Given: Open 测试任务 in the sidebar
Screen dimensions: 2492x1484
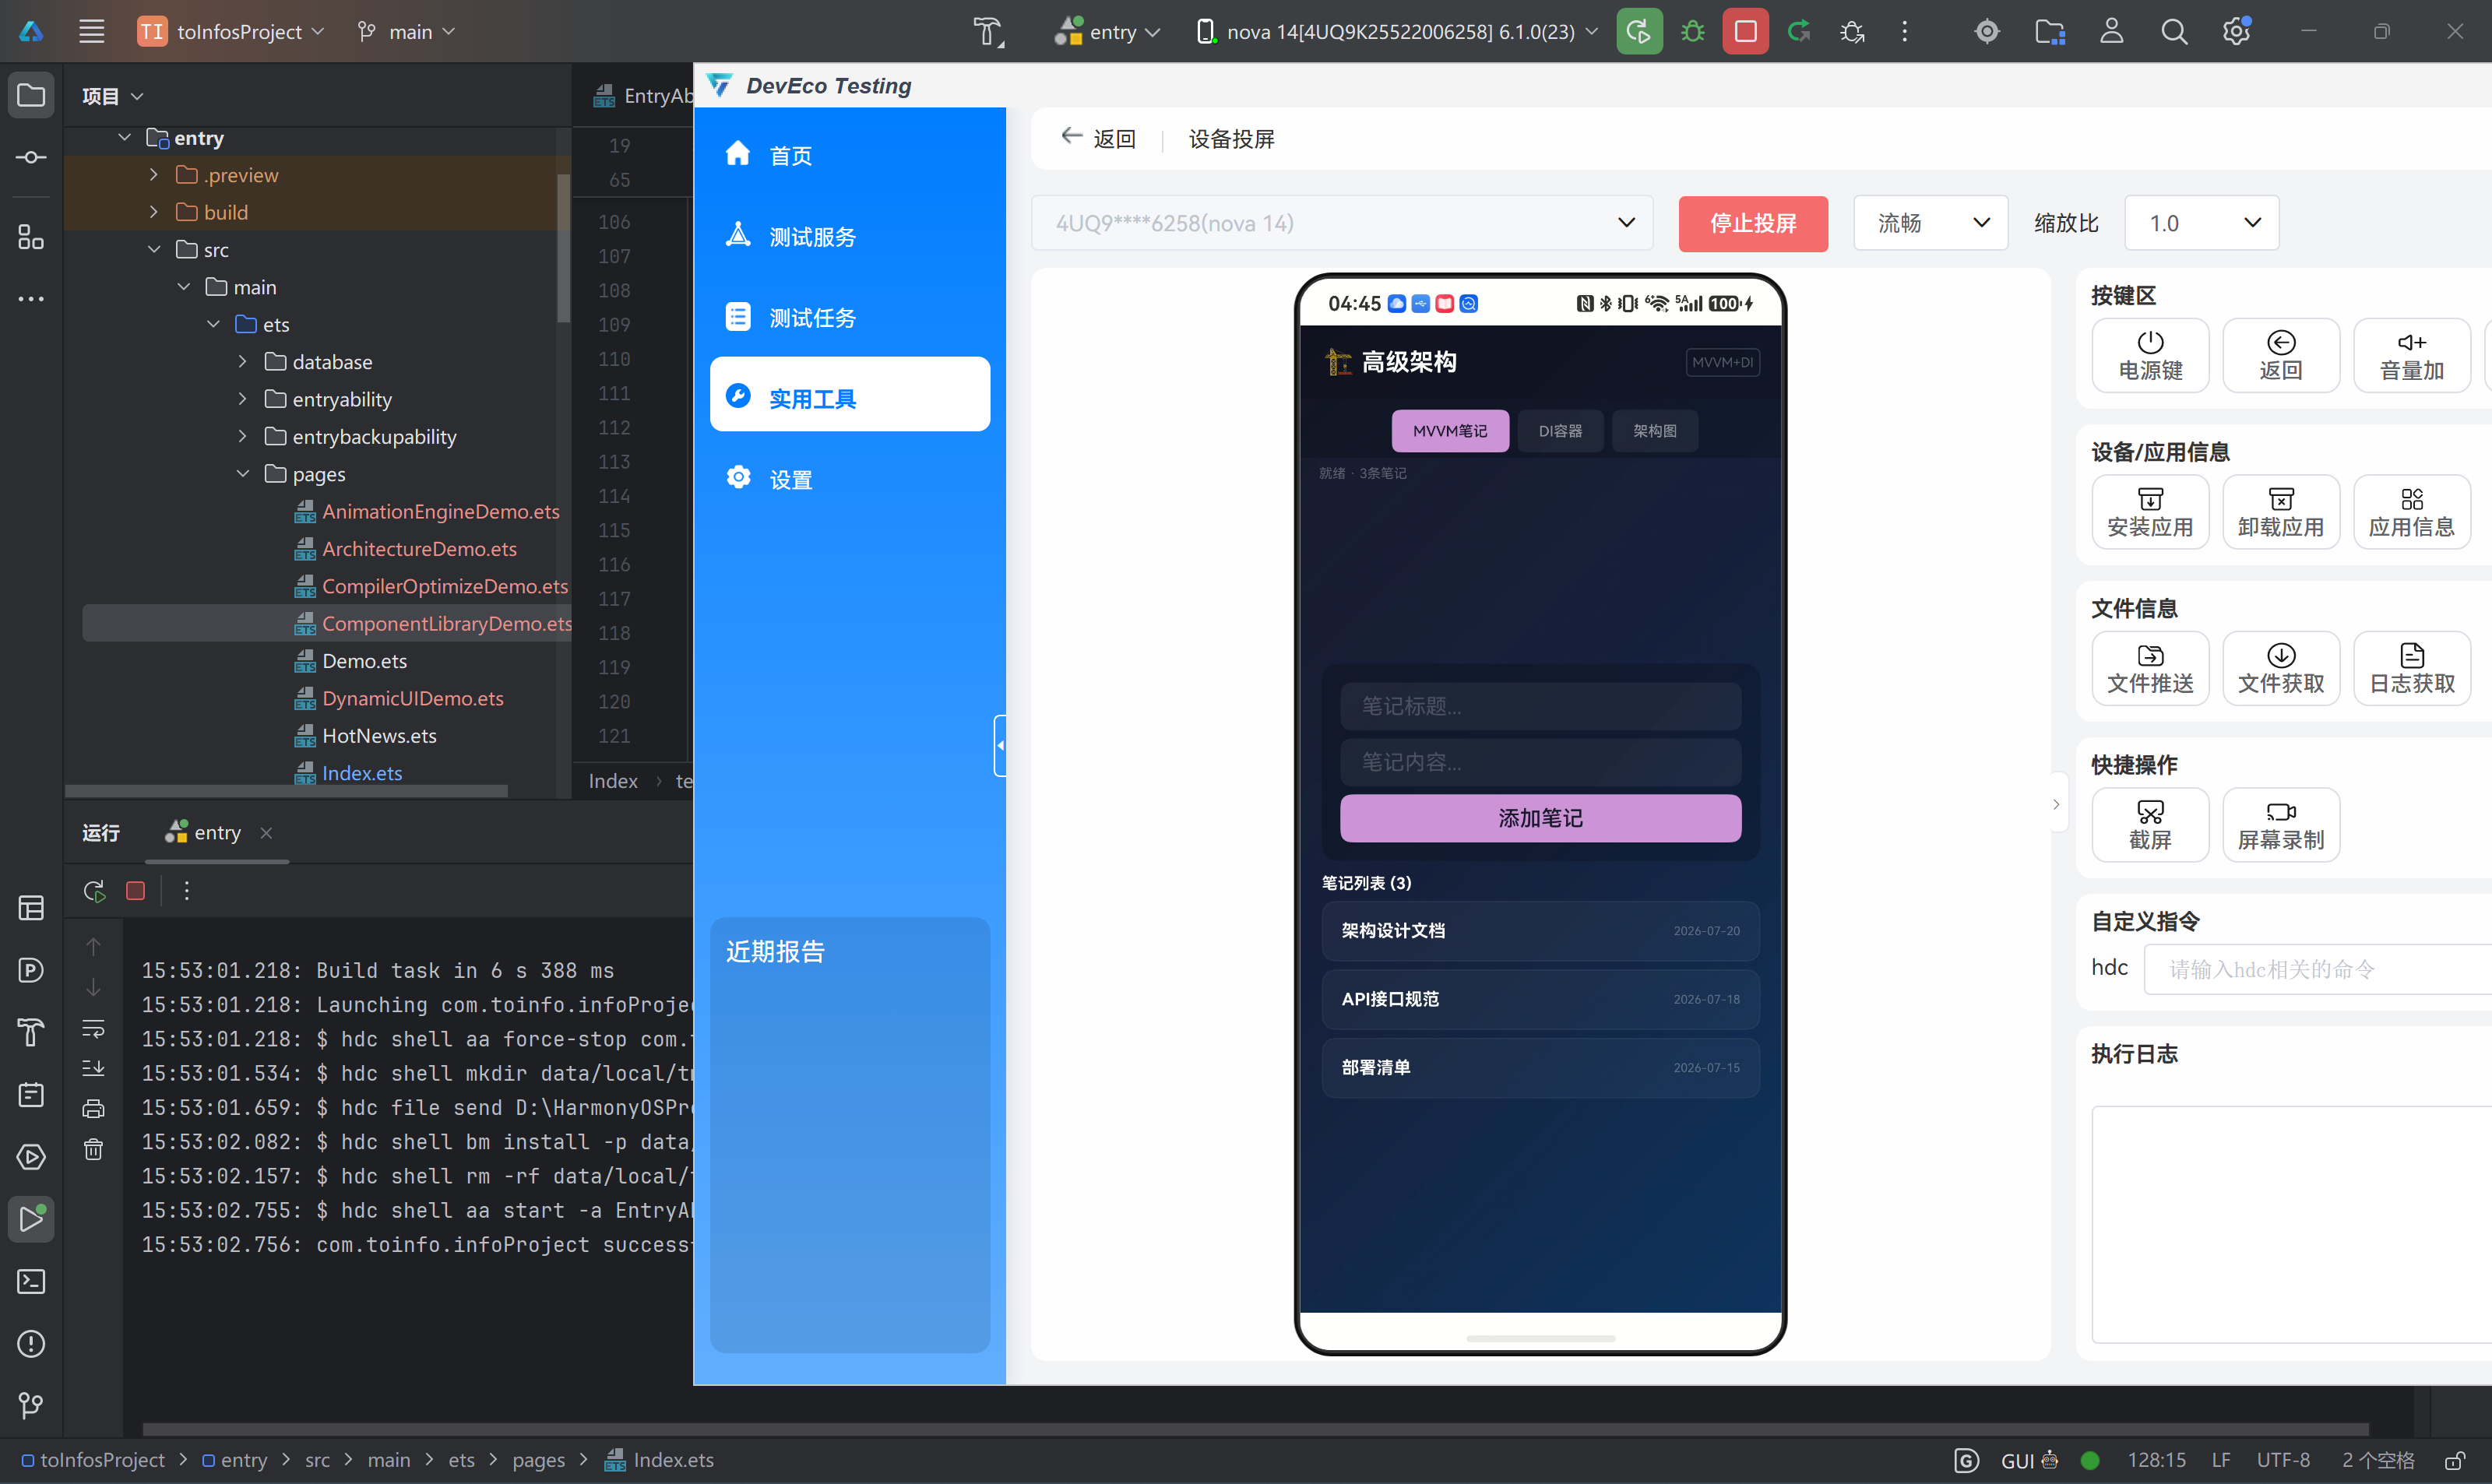Looking at the screenshot, I should [849, 317].
